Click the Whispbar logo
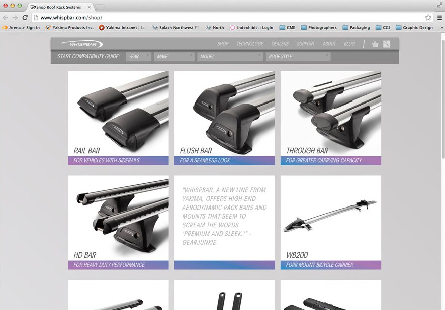The height and width of the screenshot is (310, 445). (81, 44)
